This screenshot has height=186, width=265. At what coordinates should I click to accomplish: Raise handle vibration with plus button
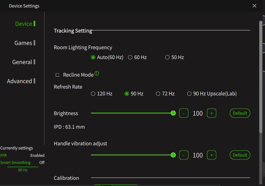click(x=212, y=155)
